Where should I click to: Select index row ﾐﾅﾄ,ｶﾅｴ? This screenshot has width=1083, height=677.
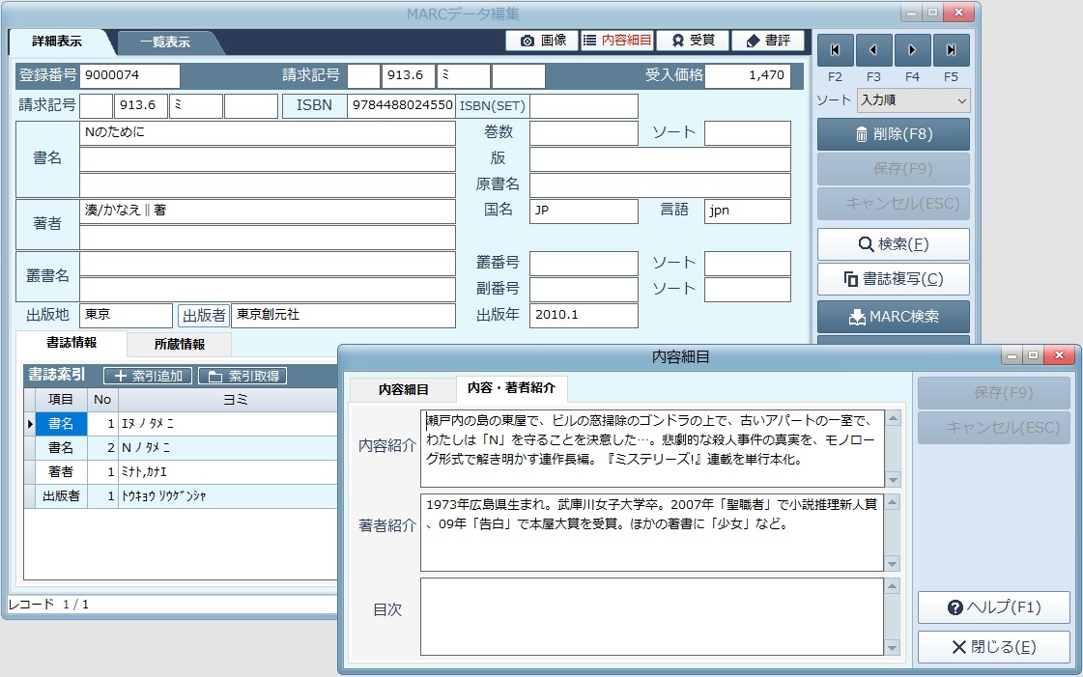[x=181, y=472]
